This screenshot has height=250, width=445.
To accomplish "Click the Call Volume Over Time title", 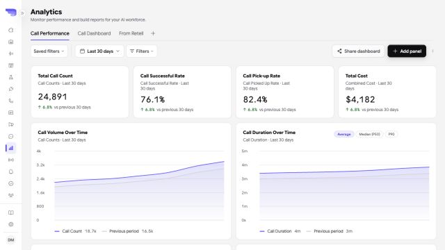I will pyautogui.click(x=63, y=133).
